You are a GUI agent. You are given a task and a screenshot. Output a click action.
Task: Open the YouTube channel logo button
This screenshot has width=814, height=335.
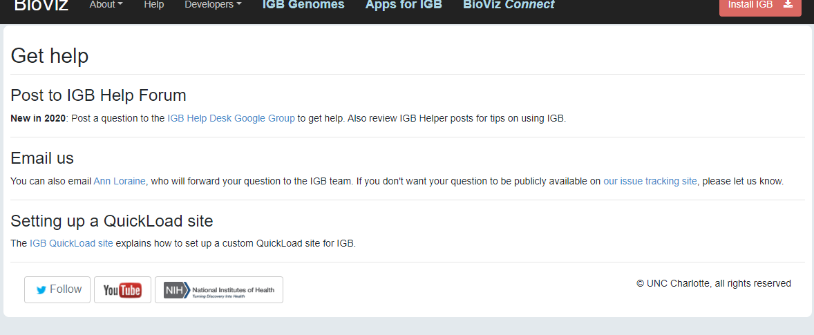(122, 289)
